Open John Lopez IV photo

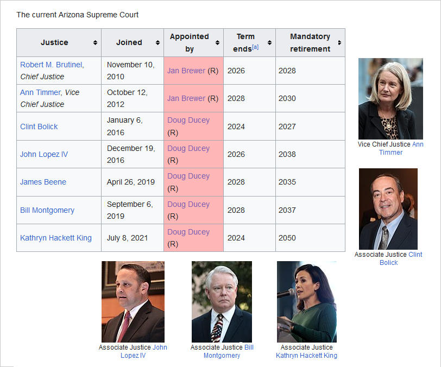133,301
